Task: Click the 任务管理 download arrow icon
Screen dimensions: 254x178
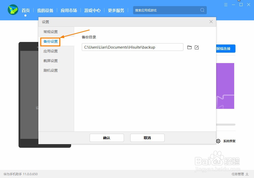Action: pos(247,174)
